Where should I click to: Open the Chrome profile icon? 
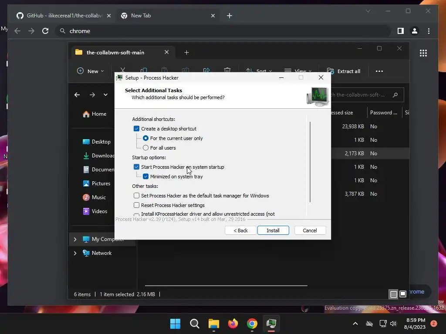pos(415,31)
